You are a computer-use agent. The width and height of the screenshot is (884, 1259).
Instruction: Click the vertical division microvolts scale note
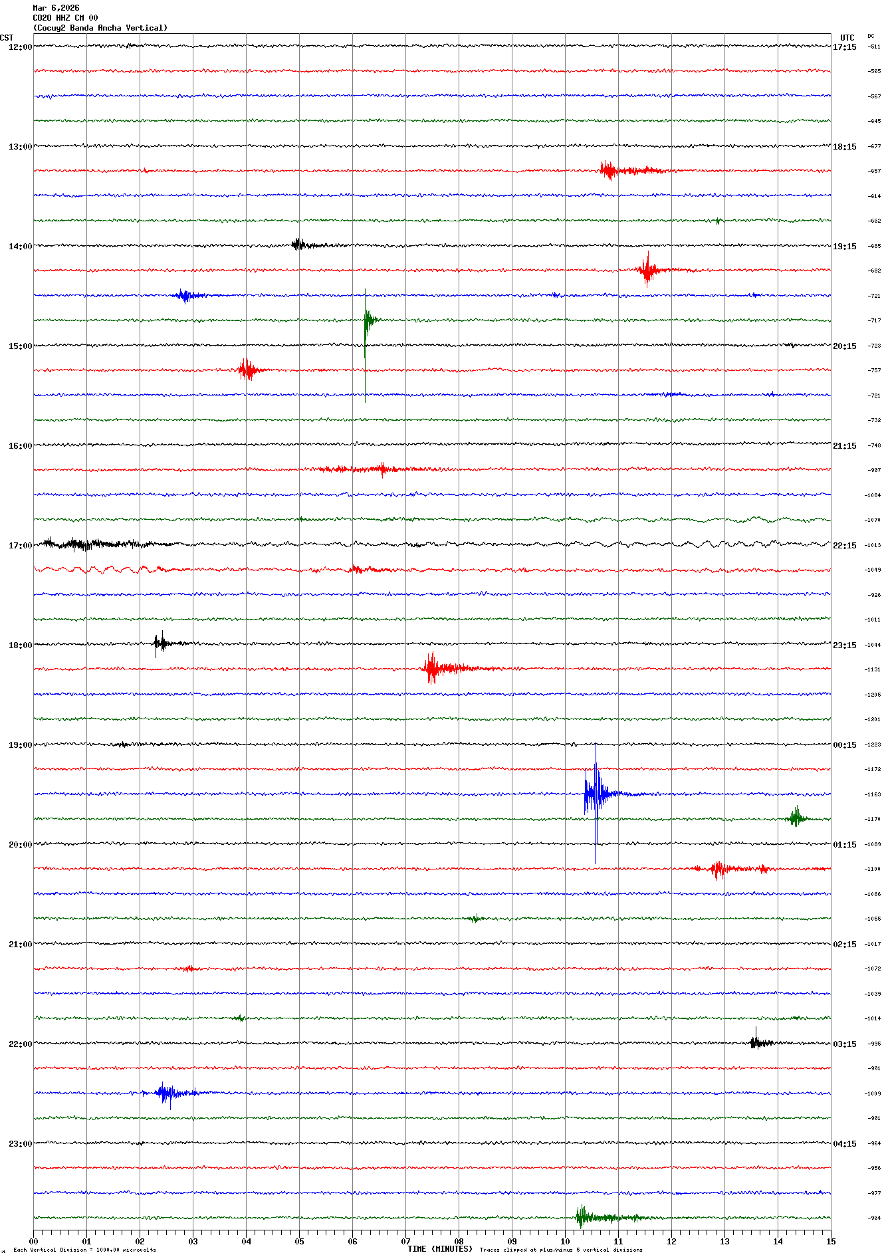point(85,1250)
